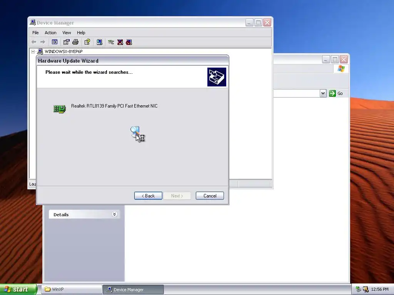The width and height of the screenshot is (394, 295).
Task: Click the 'Please wait while the wizard searches' heading
Action: 89,72
